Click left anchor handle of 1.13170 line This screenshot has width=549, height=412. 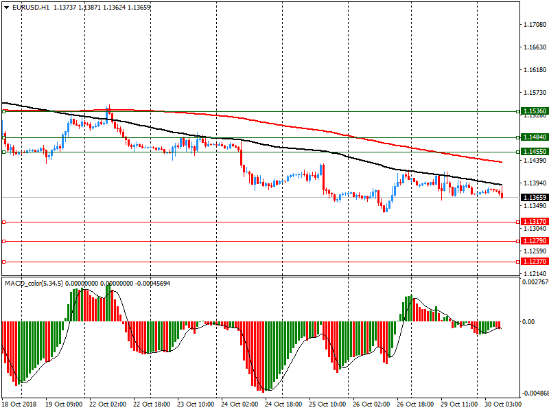click(3, 222)
